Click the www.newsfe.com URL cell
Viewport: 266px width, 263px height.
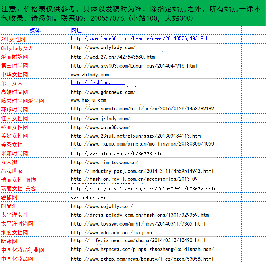[143, 109]
